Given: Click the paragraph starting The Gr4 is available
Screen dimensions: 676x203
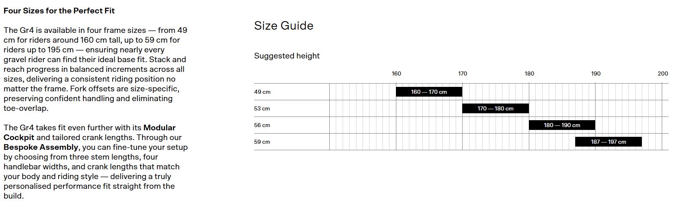Looking at the screenshot, I should (x=95, y=69).
